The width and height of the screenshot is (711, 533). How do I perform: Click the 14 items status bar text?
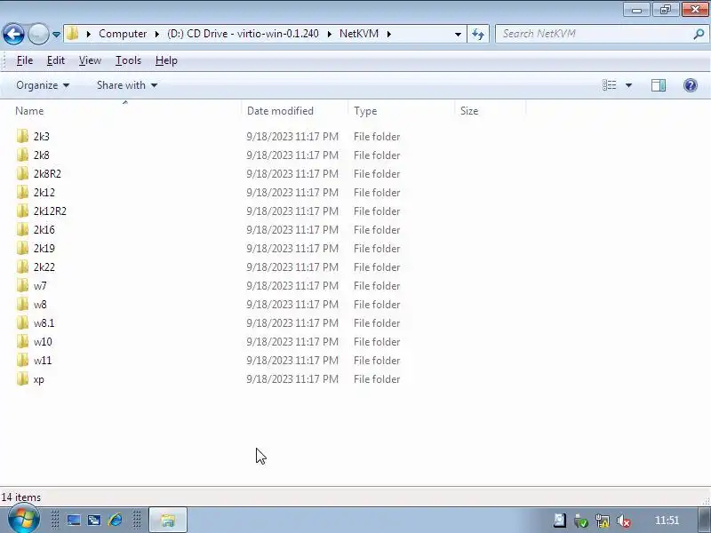pyautogui.click(x=20, y=497)
